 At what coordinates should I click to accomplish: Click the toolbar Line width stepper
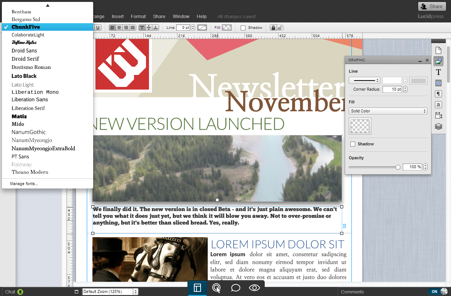(x=193, y=27)
